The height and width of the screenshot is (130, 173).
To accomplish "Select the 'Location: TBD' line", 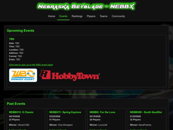I will (16, 50).
